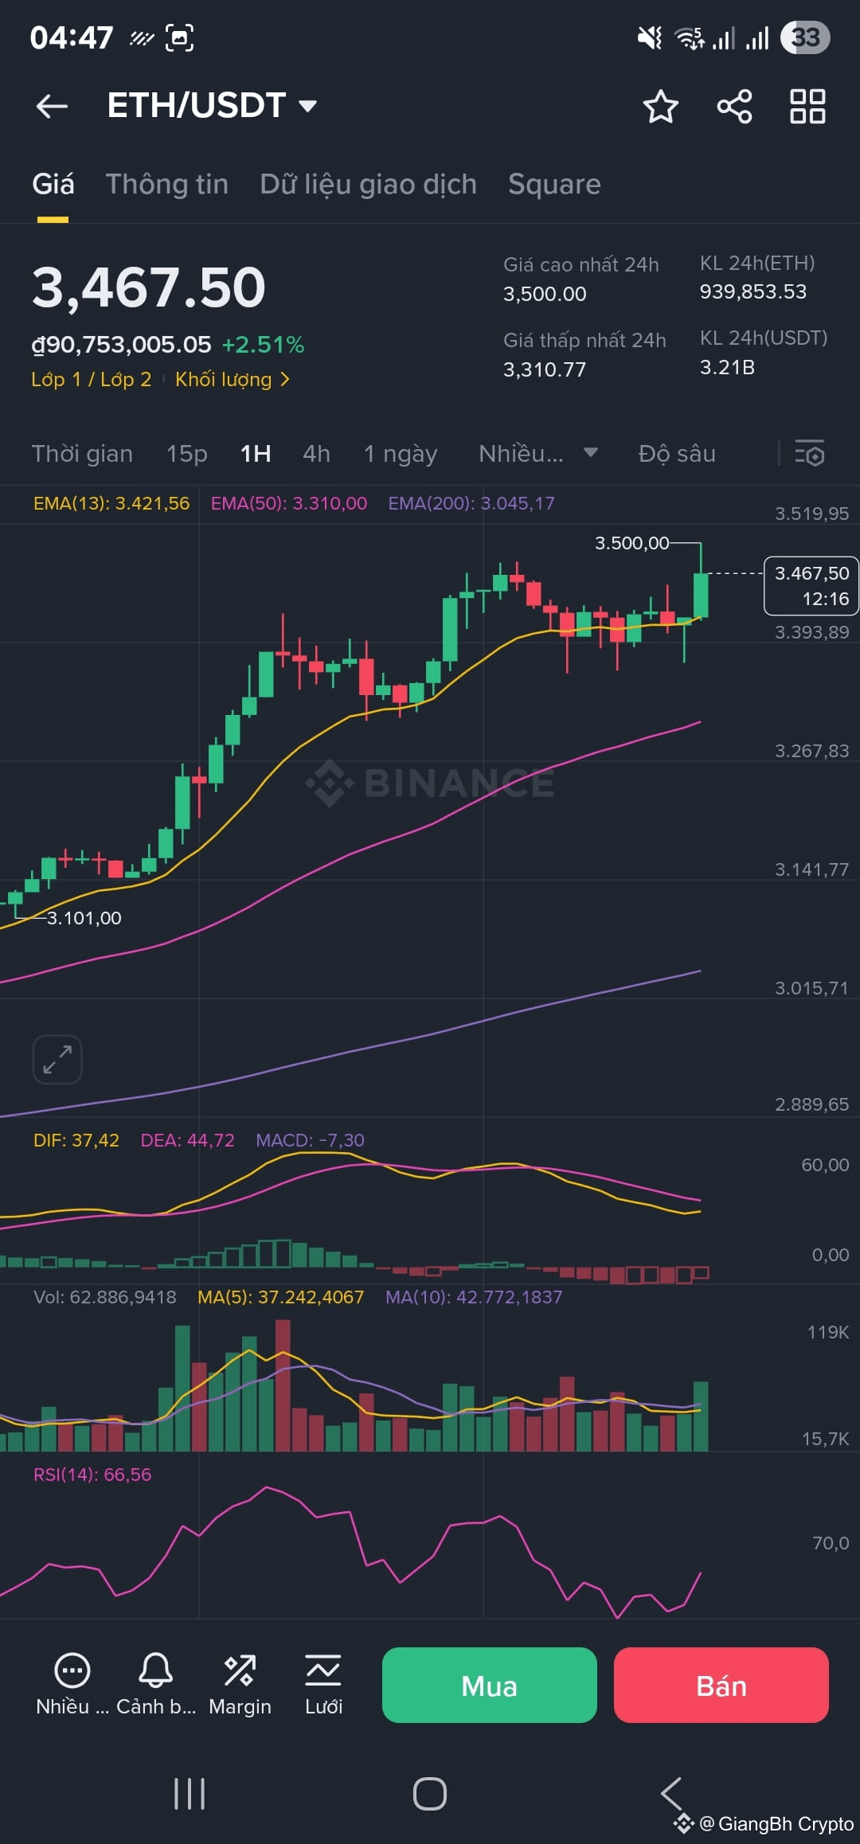Tap the 3.101,00 low marker on chart
The image size is (860, 1844).
pos(84,918)
